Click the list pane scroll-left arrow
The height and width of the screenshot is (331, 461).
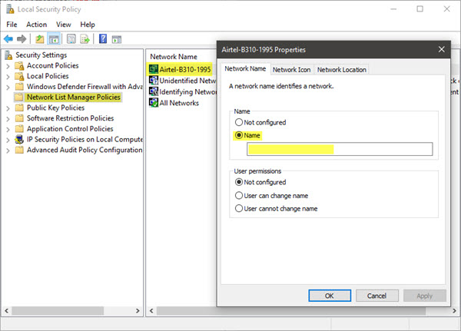pyautogui.click(x=151, y=311)
